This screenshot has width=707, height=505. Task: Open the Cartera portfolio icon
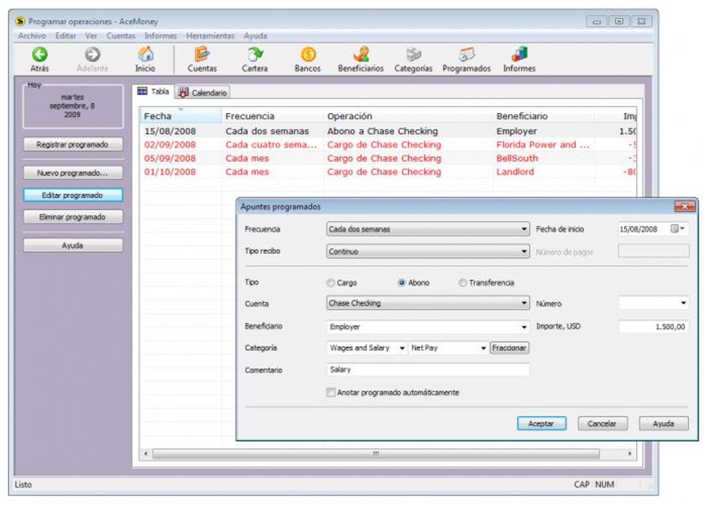[255, 54]
